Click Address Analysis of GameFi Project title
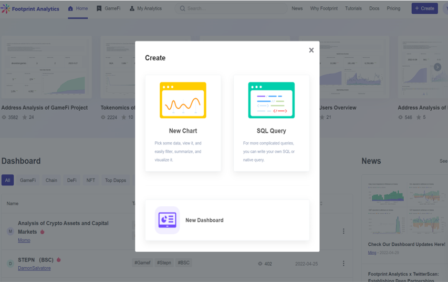 pos(45,108)
